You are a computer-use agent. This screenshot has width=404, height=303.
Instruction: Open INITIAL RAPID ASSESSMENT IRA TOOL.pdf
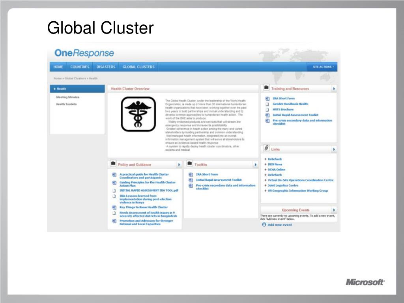pos(149,191)
